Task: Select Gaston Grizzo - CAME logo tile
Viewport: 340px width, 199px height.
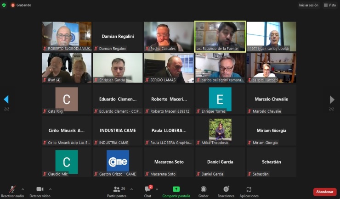Action: (118, 162)
